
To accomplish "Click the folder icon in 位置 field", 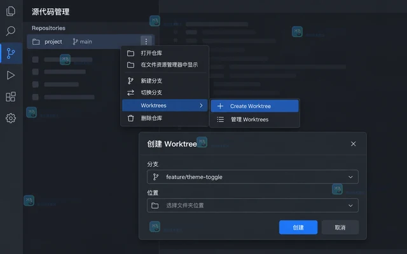I will 155,206.
